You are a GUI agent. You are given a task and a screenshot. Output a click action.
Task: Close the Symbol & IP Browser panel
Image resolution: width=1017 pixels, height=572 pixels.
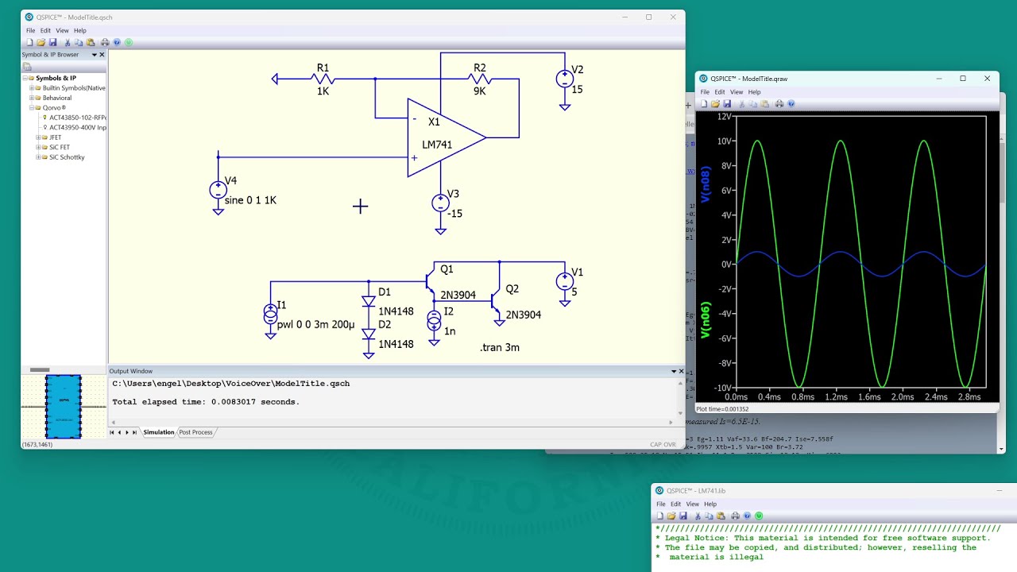click(x=102, y=55)
